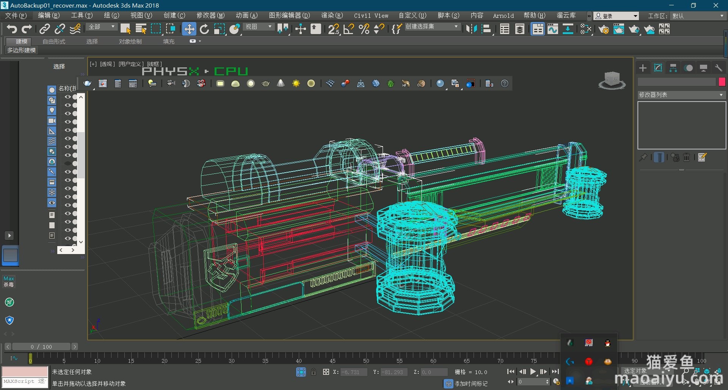Toggle the Angle Snap button
This screenshot has width=728, height=390.
[x=348, y=29]
